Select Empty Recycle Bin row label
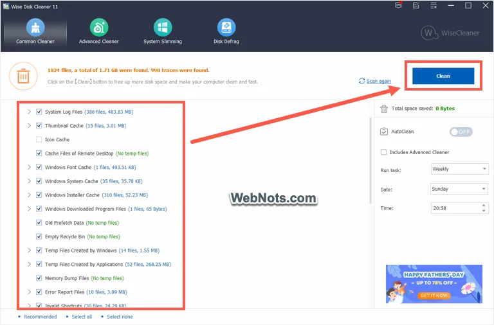494x325 pixels. coord(65,236)
